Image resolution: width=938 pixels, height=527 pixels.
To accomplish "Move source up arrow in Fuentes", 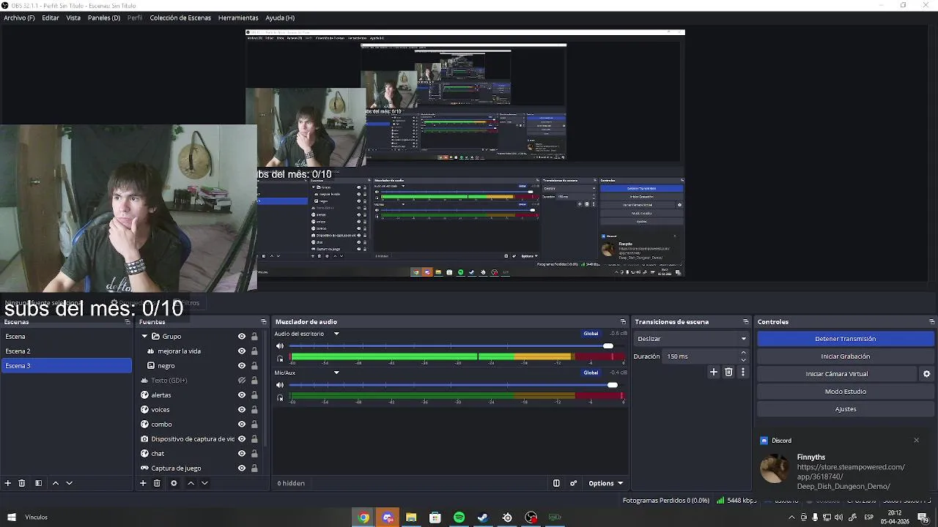I will coord(191,483).
